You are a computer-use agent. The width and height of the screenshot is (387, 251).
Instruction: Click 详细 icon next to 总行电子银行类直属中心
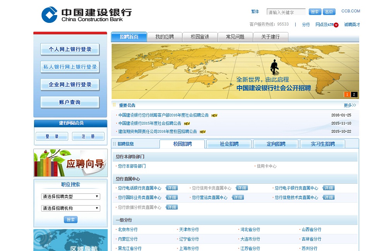pyautogui.click(x=329, y=188)
